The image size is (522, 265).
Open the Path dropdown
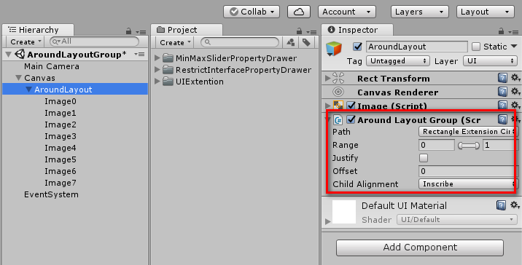(468, 132)
